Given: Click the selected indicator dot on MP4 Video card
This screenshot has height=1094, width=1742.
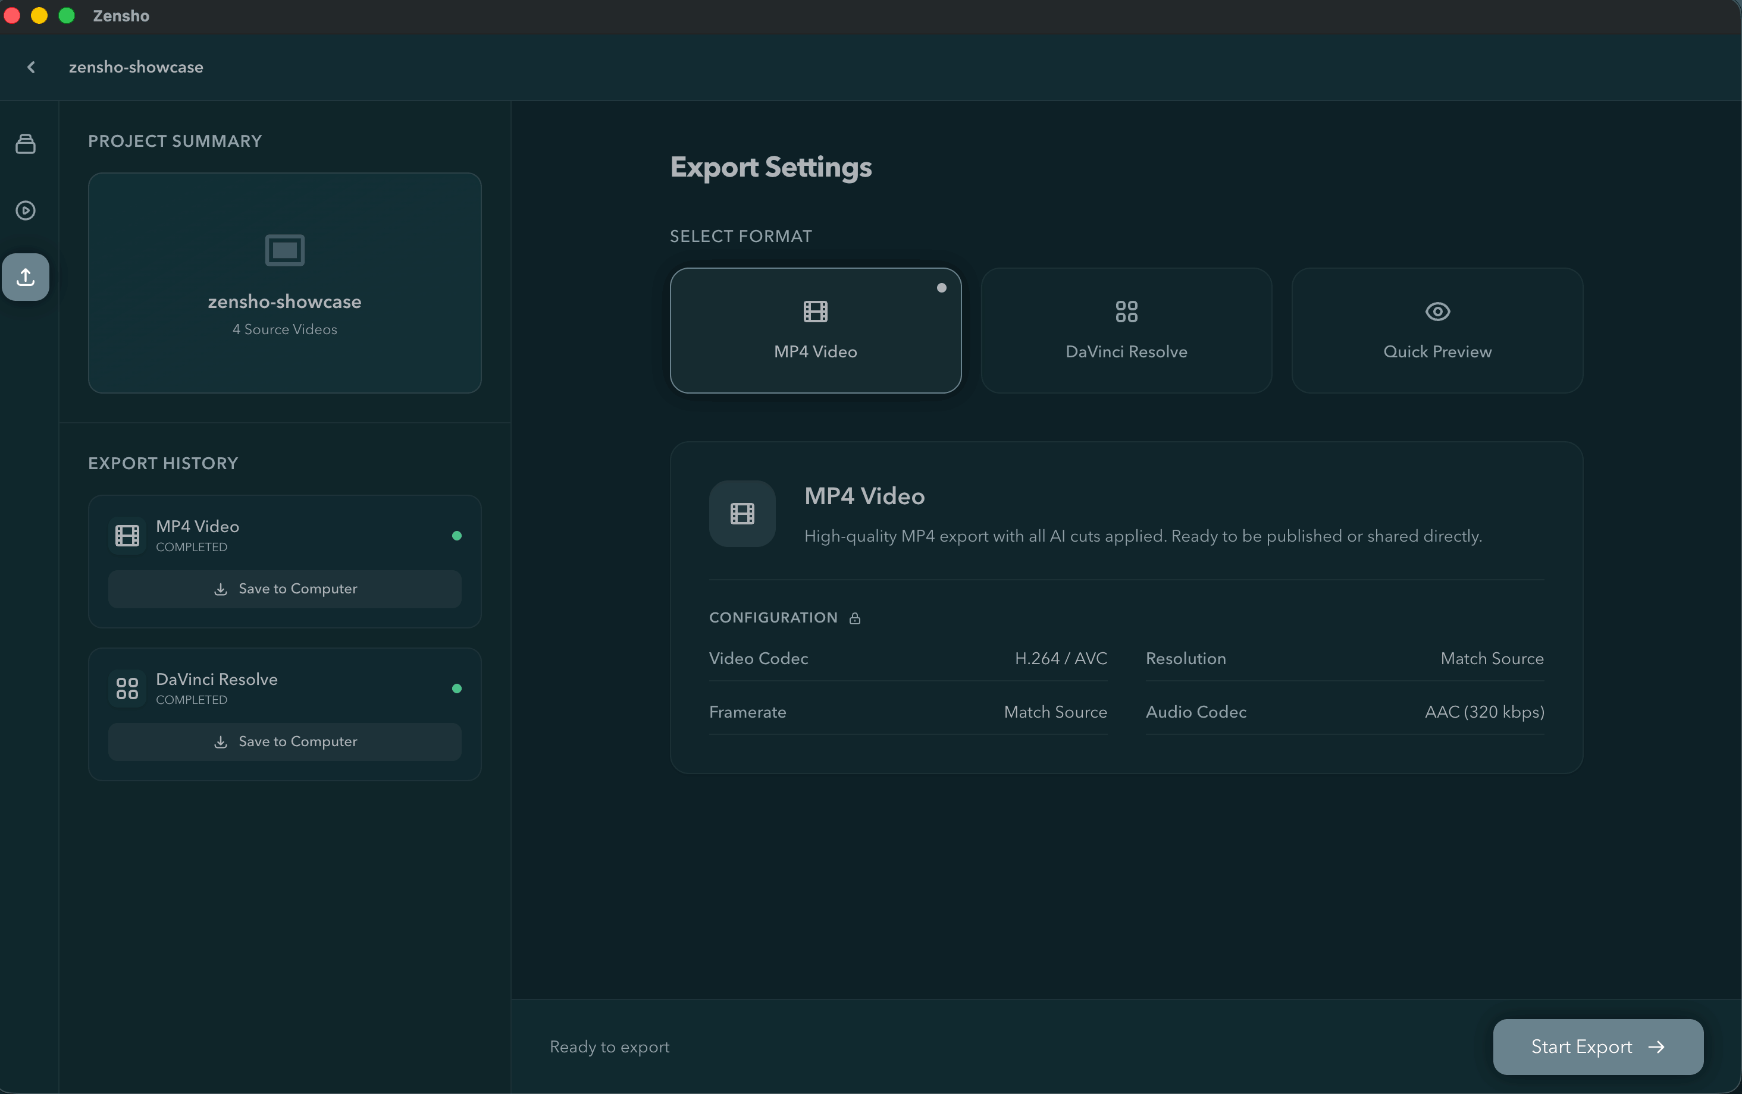Looking at the screenshot, I should tap(941, 288).
